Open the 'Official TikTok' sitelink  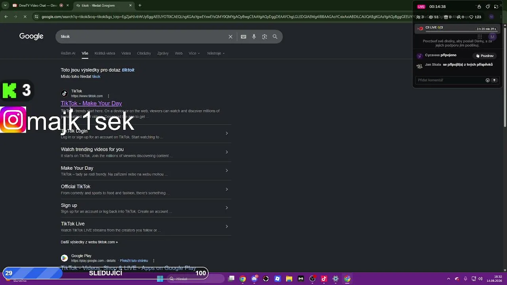pyautogui.click(x=76, y=186)
